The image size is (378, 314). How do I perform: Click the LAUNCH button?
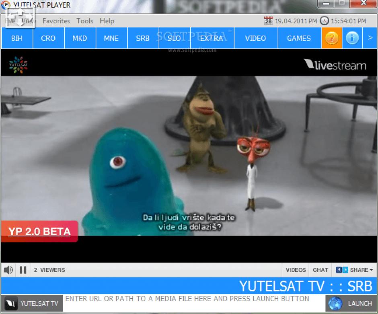tap(351, 304)
